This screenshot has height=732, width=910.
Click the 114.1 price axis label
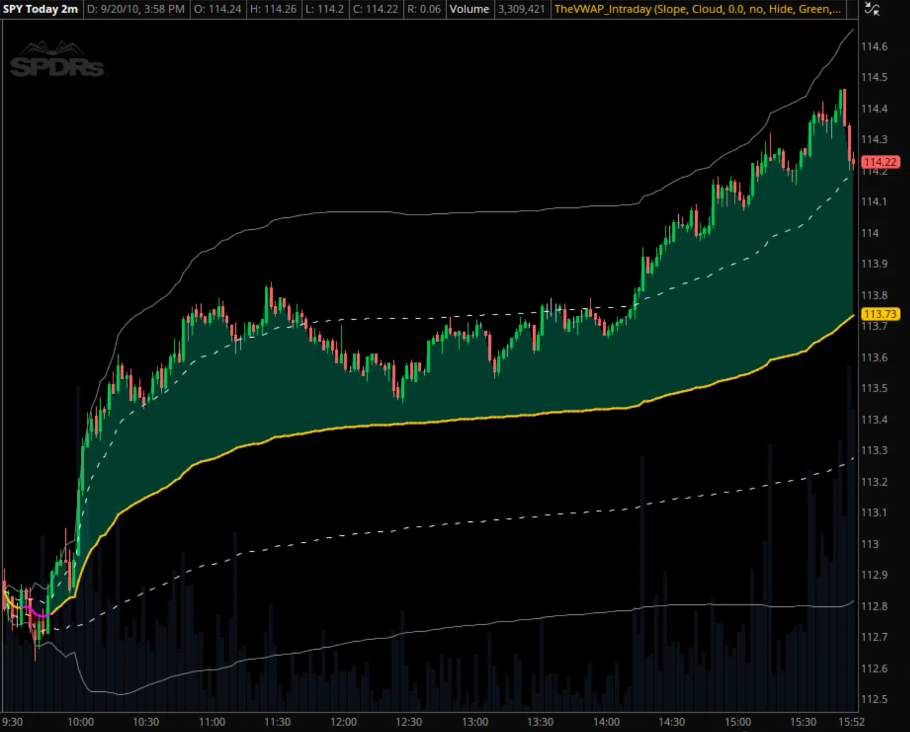pyautogui.click(x=874, y=202)
